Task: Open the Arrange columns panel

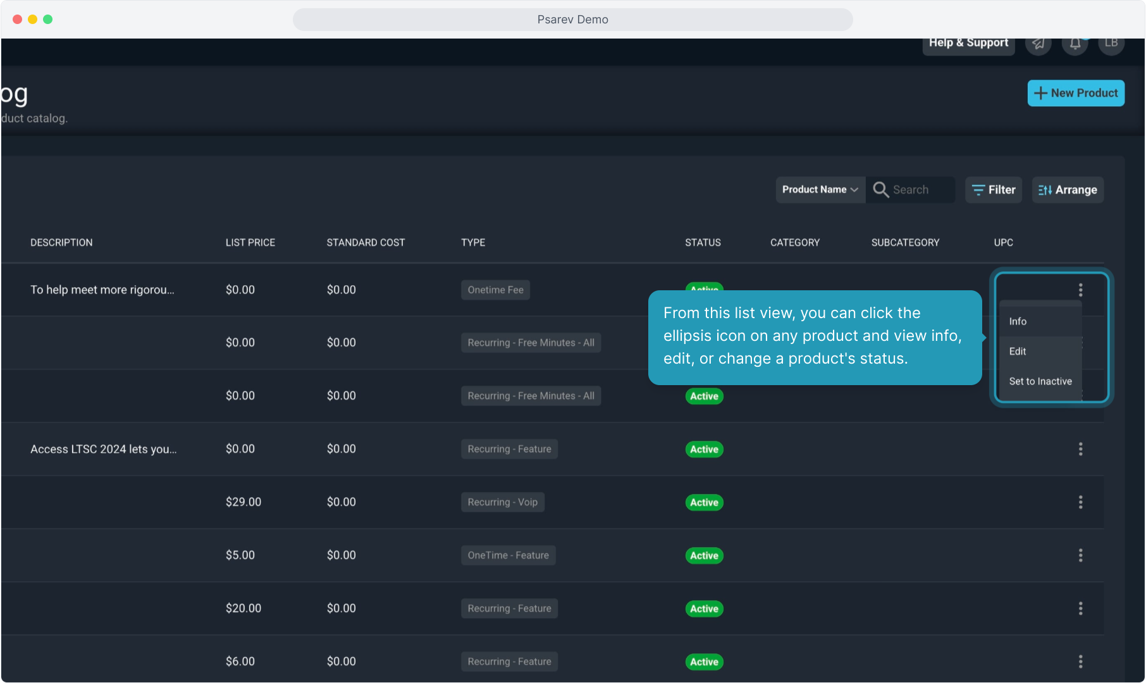Action: (1068, 190)
